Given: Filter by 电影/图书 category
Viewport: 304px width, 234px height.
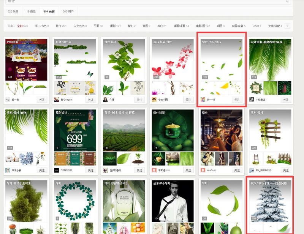Looking at the screenshot, I should click(203, 26).
